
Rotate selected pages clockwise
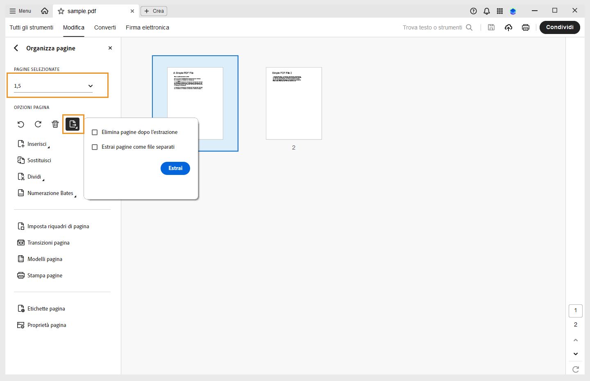tap(38, 124)
